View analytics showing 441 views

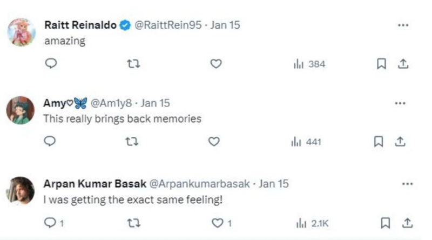[x=306, y=142]
